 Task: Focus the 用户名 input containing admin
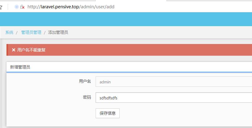(173, 82)
